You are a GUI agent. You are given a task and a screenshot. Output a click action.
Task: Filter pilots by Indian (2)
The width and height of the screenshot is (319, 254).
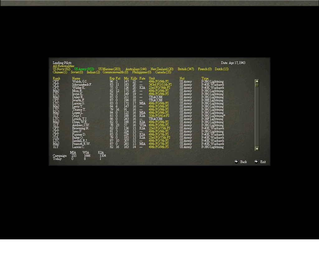pos(93,72)
